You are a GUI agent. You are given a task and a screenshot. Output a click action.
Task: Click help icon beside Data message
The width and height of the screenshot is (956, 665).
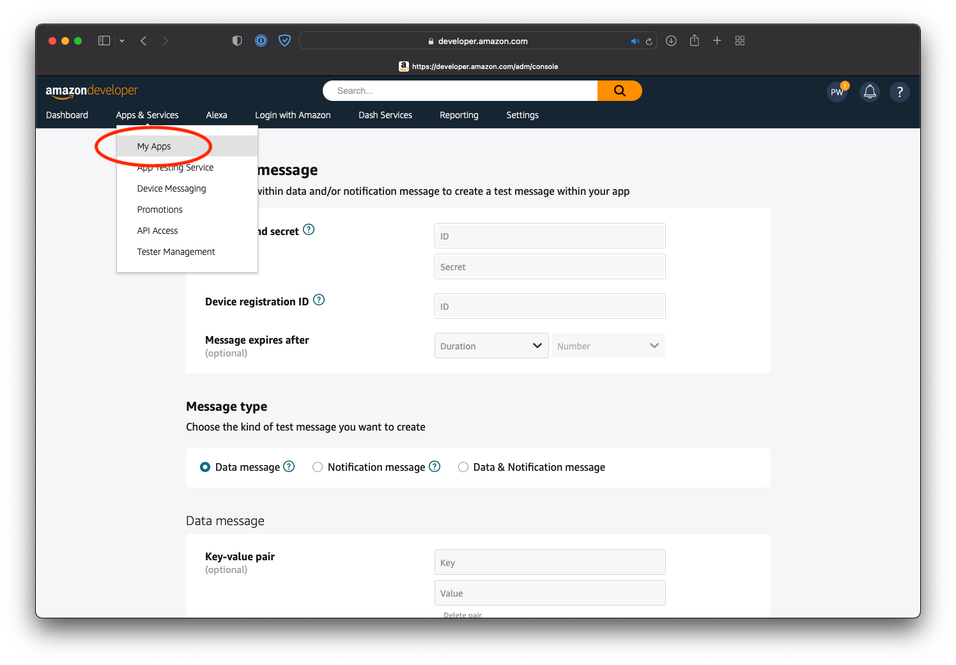tap(289, 466)
